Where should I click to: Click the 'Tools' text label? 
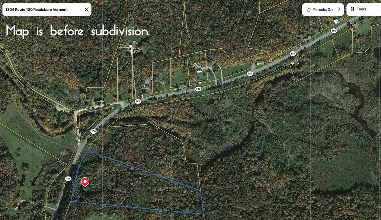click(x=361, y=9)
